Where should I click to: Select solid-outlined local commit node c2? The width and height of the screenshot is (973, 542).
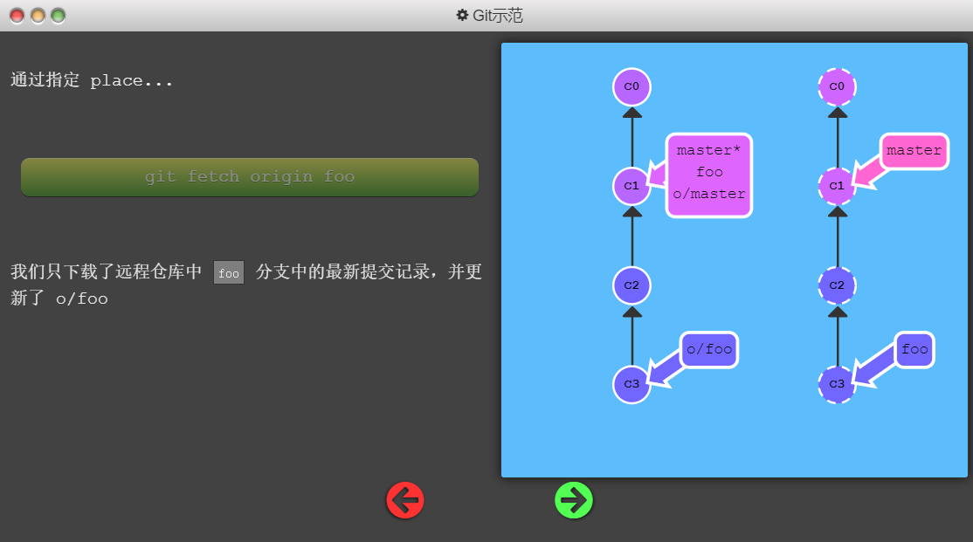pos(631,285)
